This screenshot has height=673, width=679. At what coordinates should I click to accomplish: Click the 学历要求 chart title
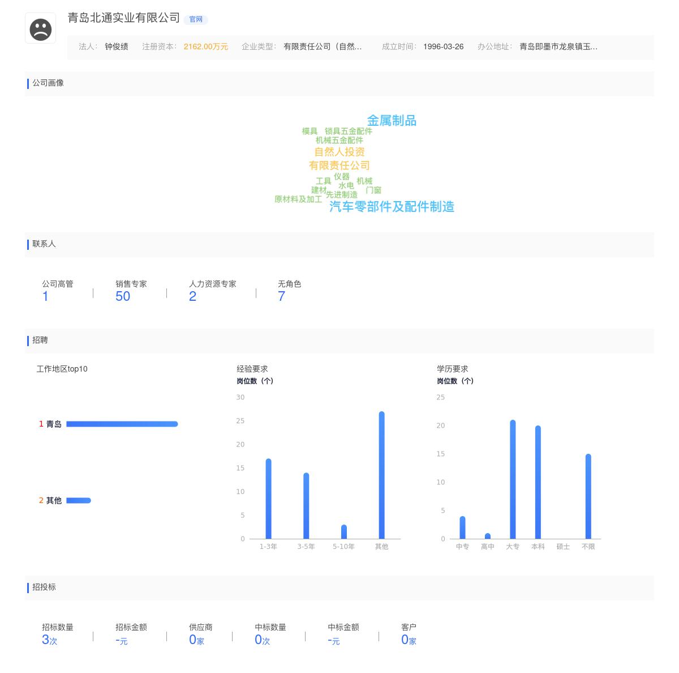click(453, 369)
